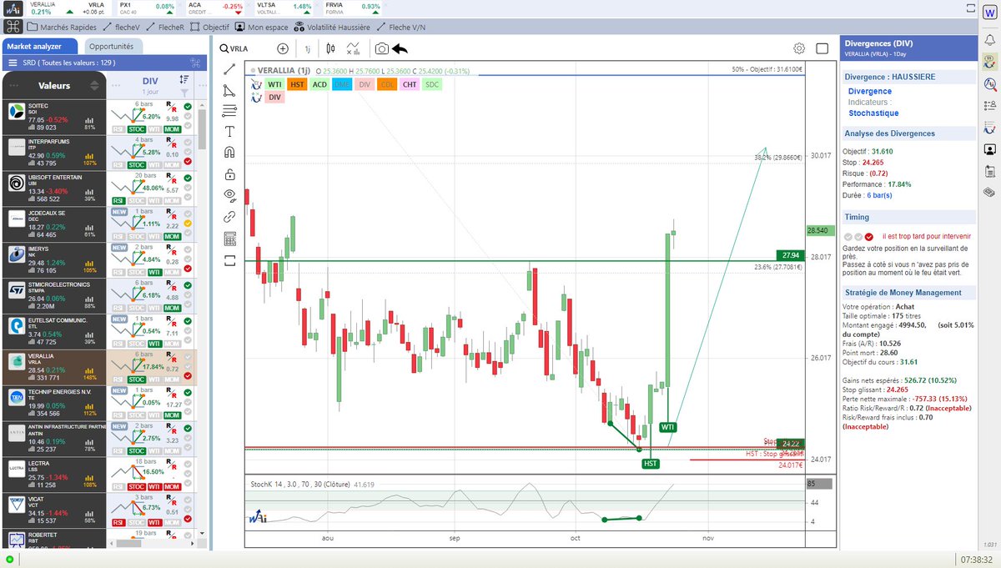This screenshot has width=1001, height=568.
Task: Open the Marchés Rapides folder
Action: click(61, 28)
